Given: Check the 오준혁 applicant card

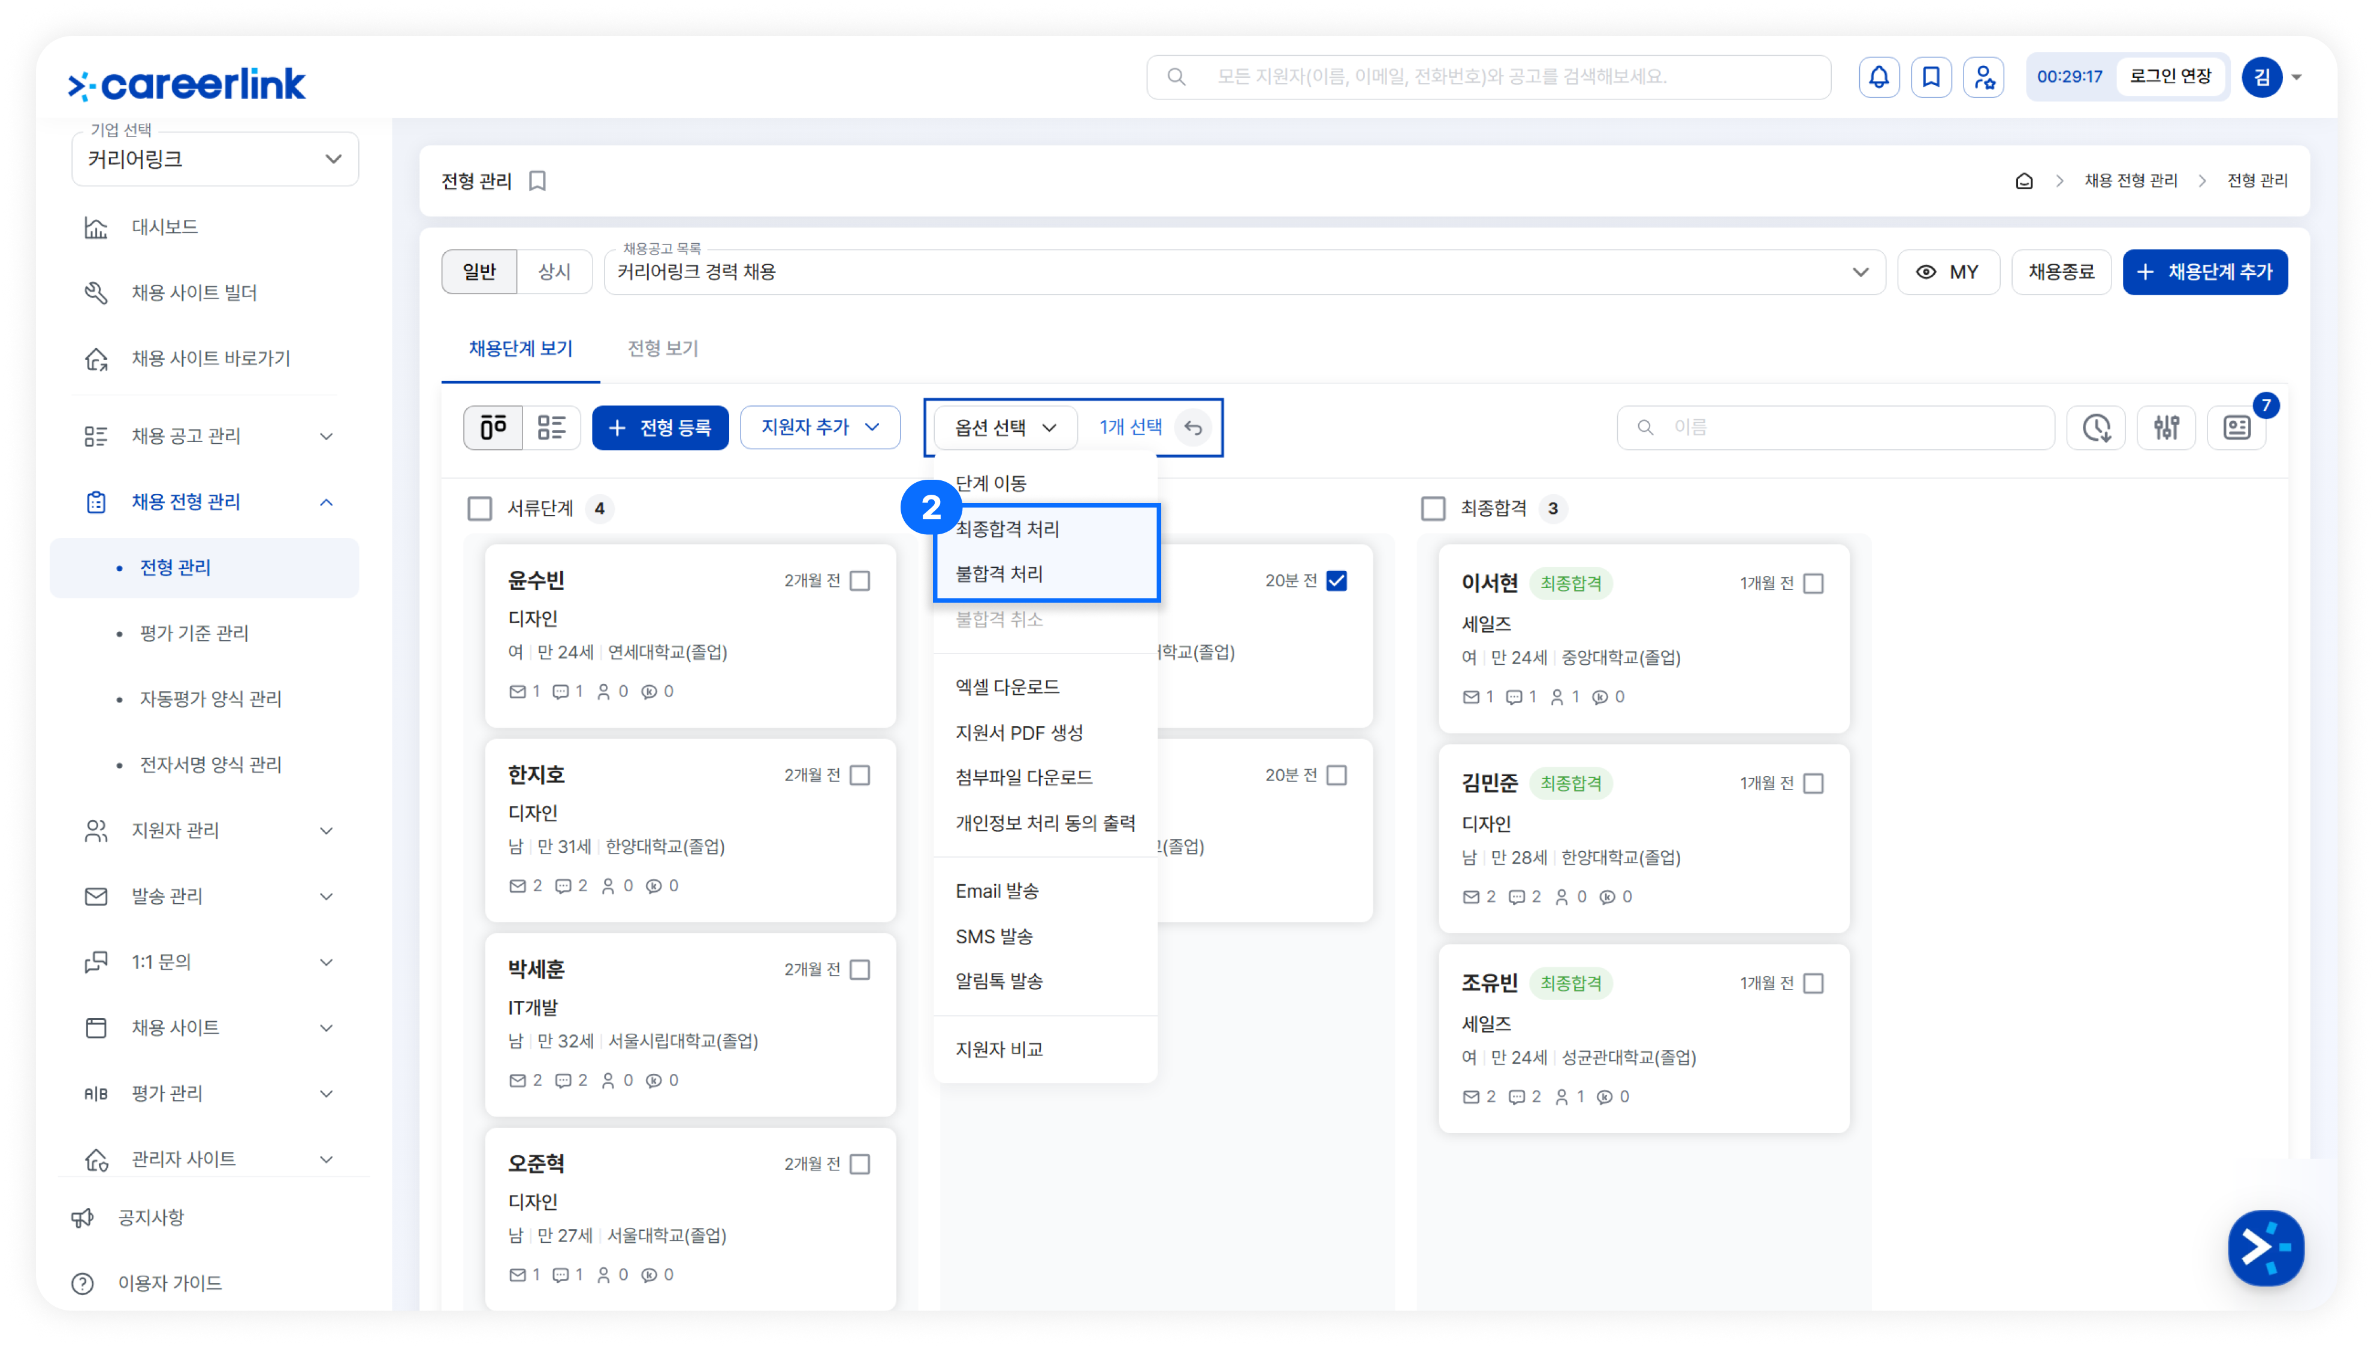Looking at the screenshot, I should (x=860, y=1164).
